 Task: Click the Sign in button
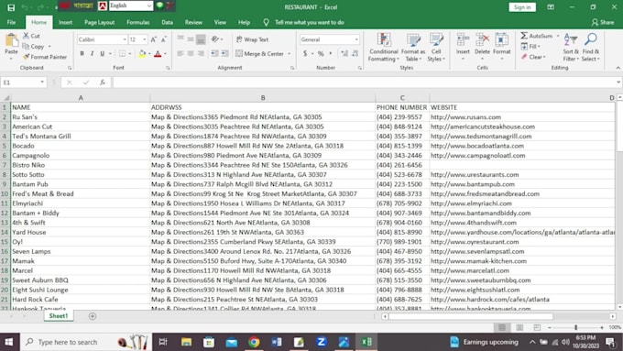(522, 7)
